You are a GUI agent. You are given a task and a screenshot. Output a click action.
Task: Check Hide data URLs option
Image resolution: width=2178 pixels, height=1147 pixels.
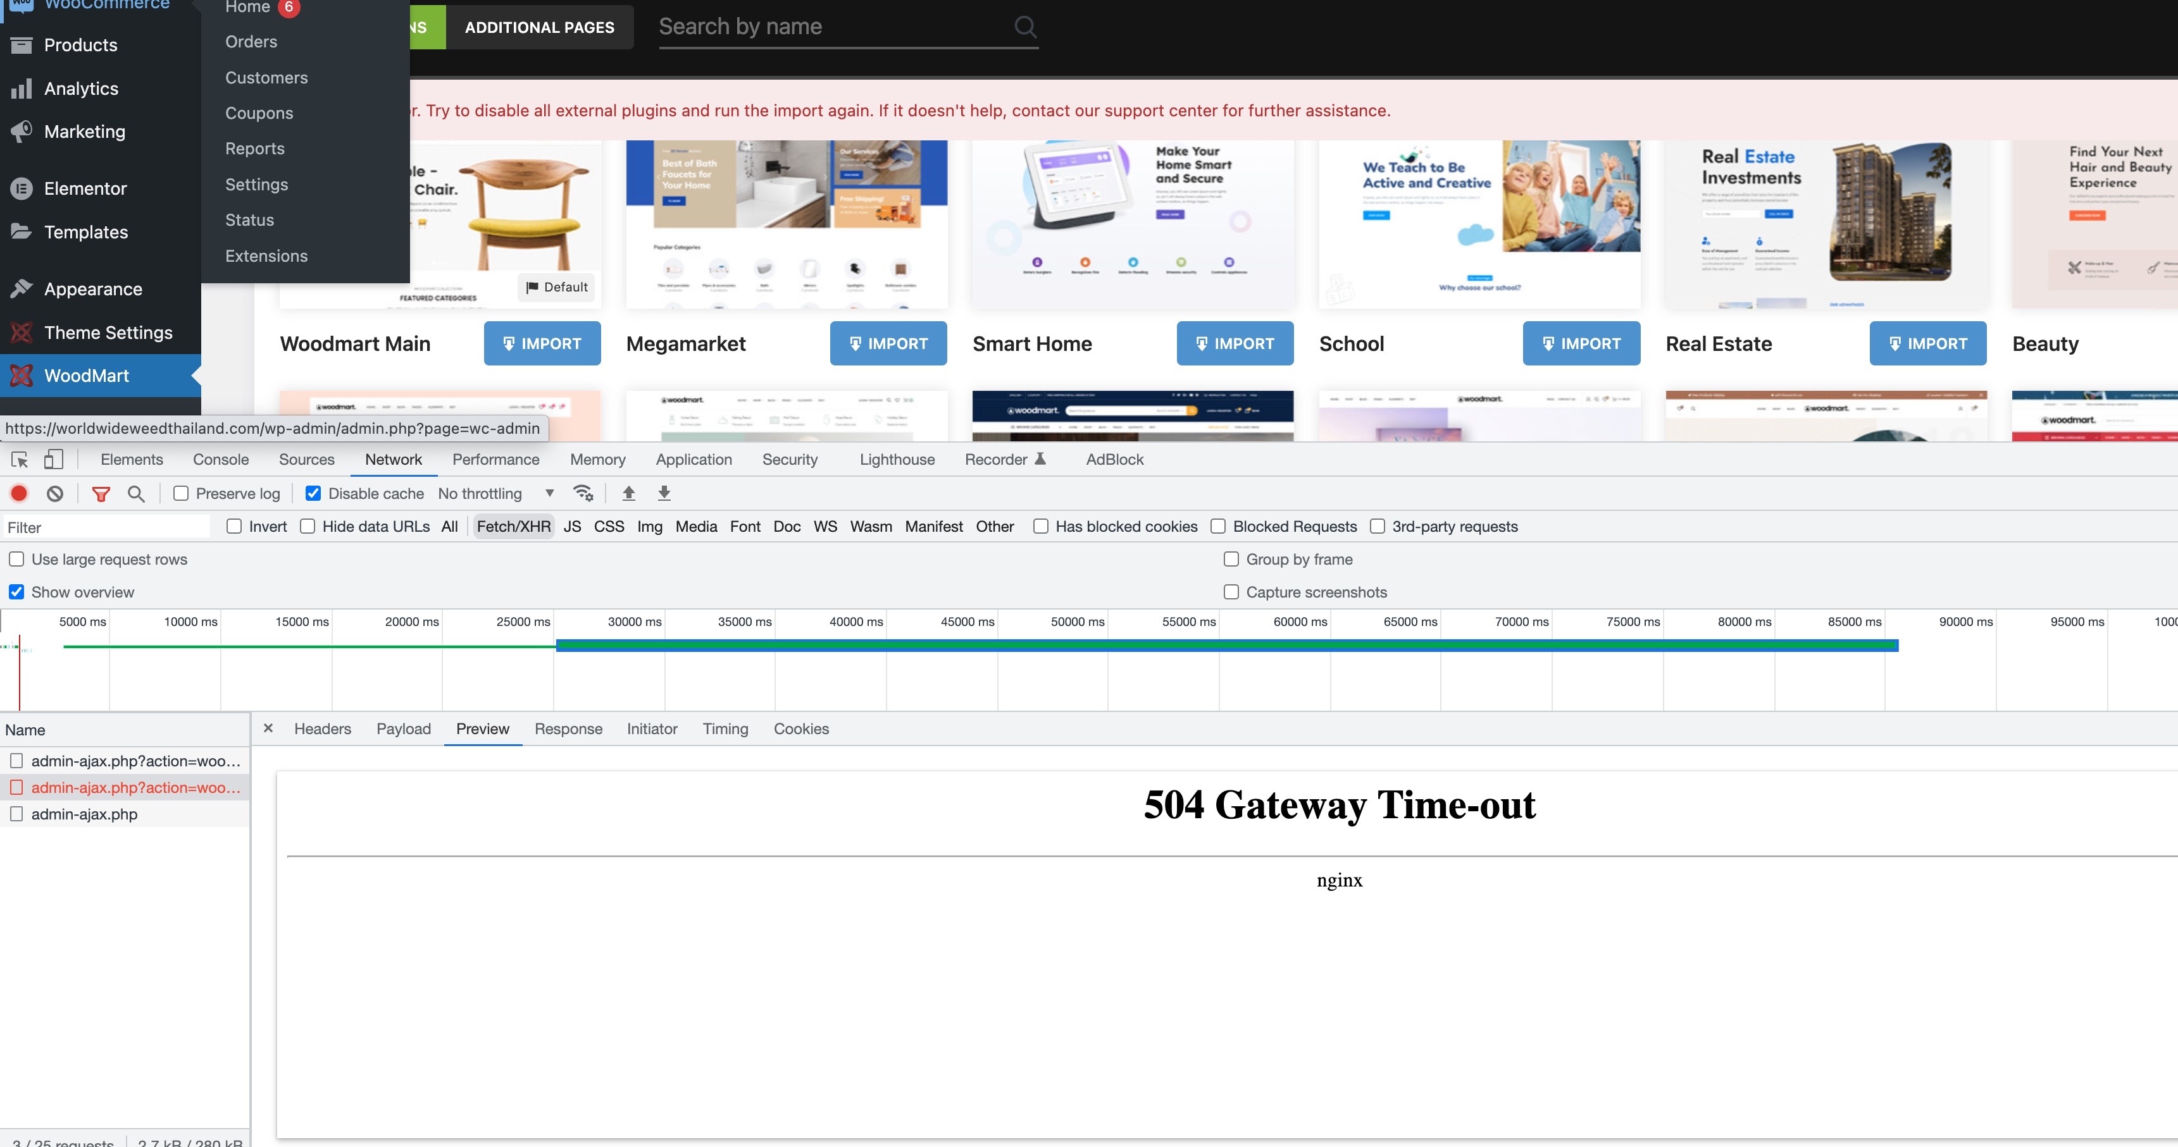308,526
